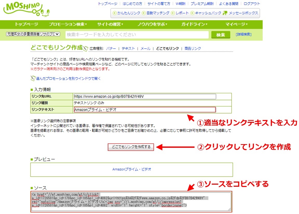The width and height of the screenshot is (299, 214).
Task: Open the プレミアム報酬 link
Action: coord(202,4)
